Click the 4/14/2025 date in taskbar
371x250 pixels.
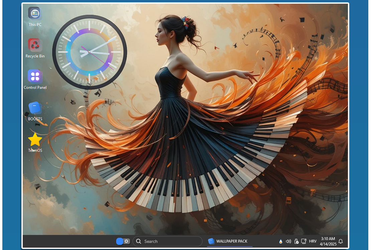click(x=328, y=244)
